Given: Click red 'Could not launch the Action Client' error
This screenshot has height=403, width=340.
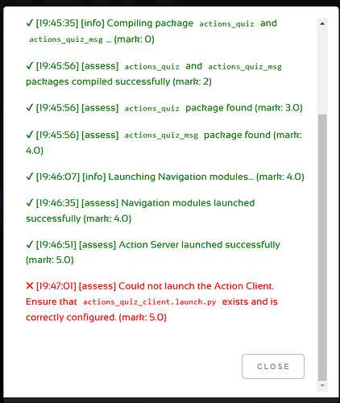Looking at the screenshot, I should pyautogui.click(x=151, y=301).
